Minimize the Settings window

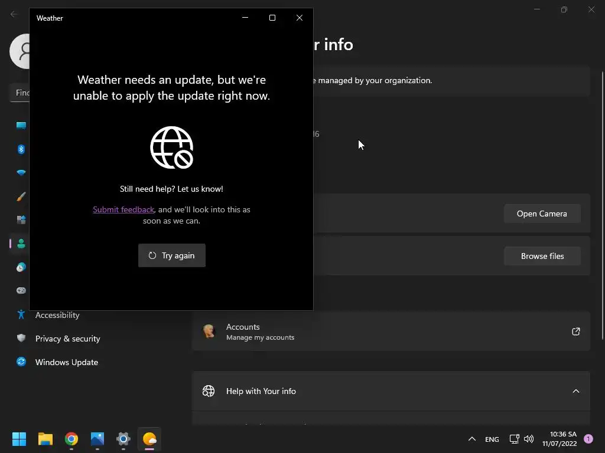537,9
